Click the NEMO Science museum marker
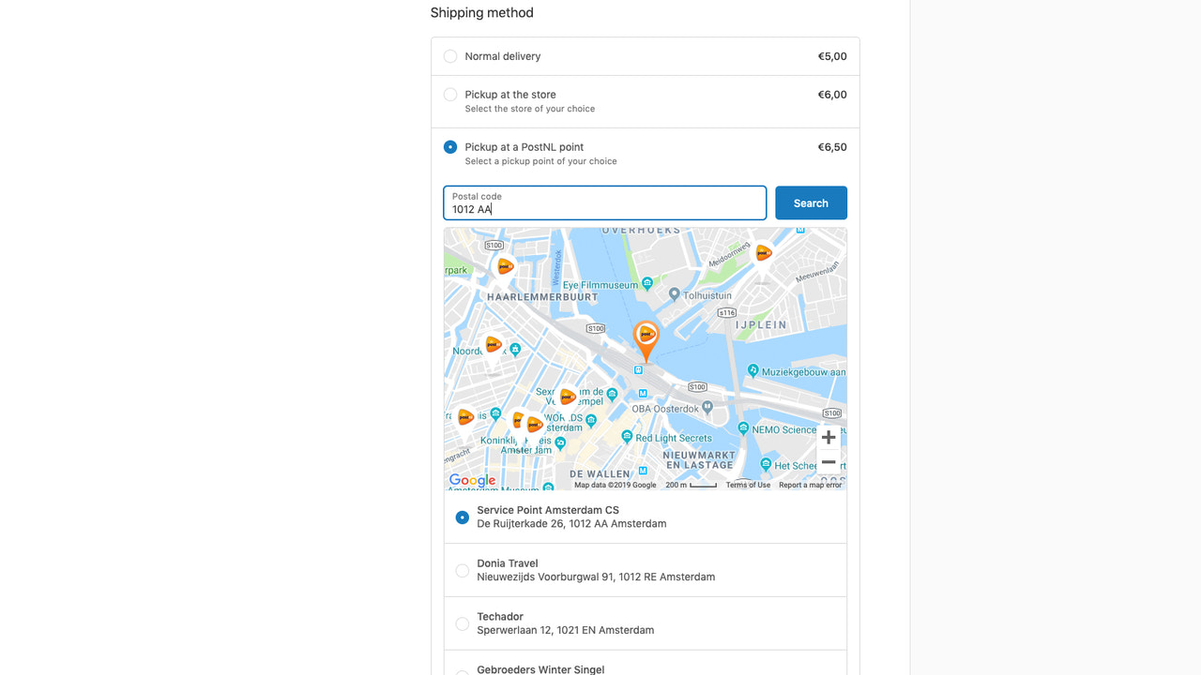1201x675 pixels. pyautogui.click(x=743, y=428)
